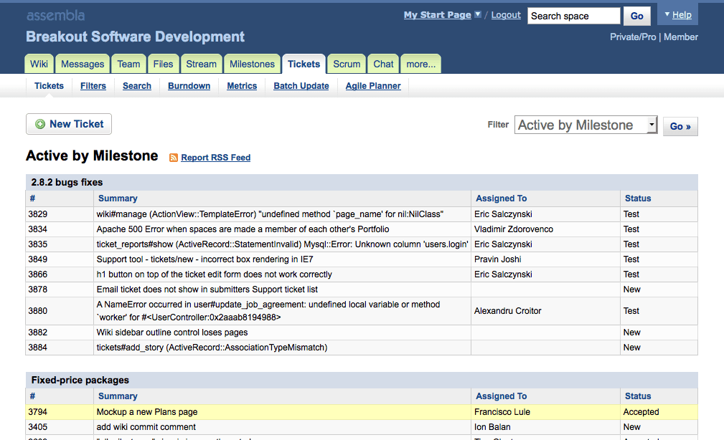
Task: Open the Active by Milestone filter dropdown
Action: (x=586, y=125)
